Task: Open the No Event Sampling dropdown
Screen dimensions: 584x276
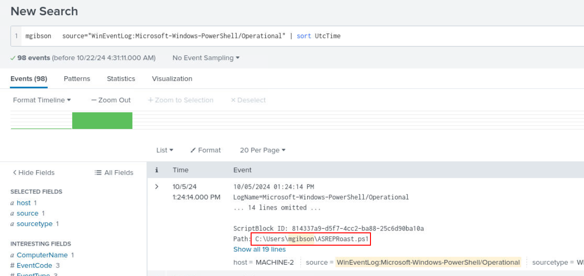Action: tap(205, 58)
